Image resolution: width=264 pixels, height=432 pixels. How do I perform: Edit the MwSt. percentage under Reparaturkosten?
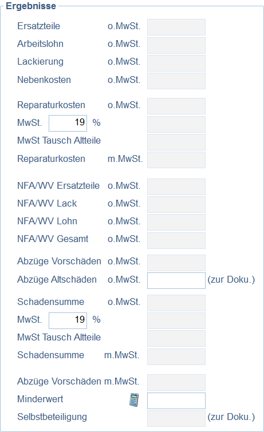click(68, 124)
